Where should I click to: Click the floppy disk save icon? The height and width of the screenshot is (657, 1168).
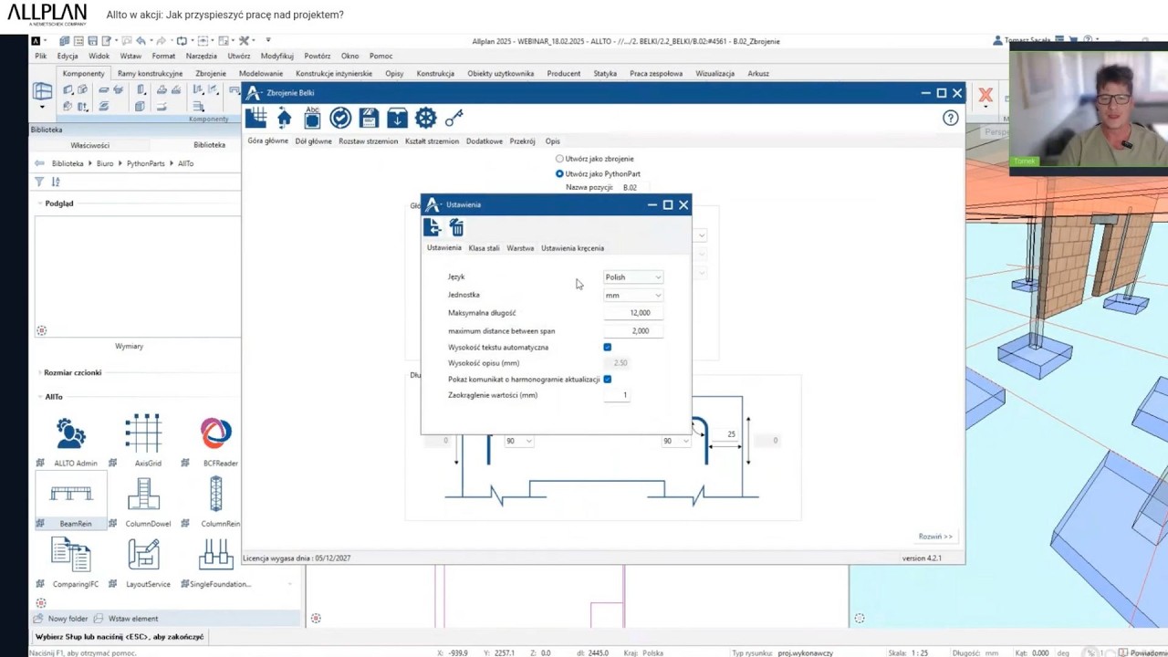(369, 118)
